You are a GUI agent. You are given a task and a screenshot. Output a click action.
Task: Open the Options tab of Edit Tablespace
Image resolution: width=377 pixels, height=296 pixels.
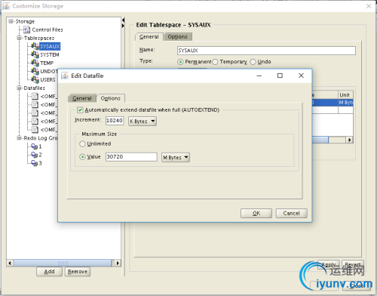(178, 37)
